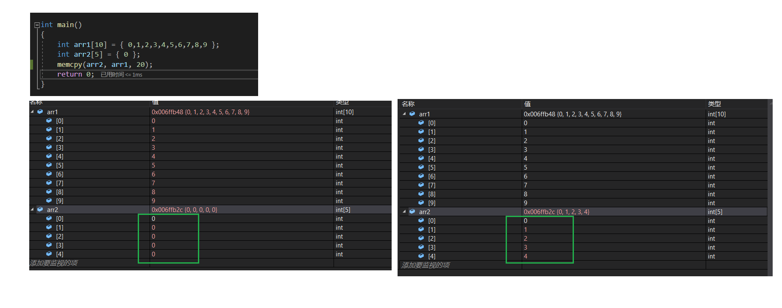782x308 pixels.
Task: Click the icon of arr1 [7] in the right watch
Action: 421,185
